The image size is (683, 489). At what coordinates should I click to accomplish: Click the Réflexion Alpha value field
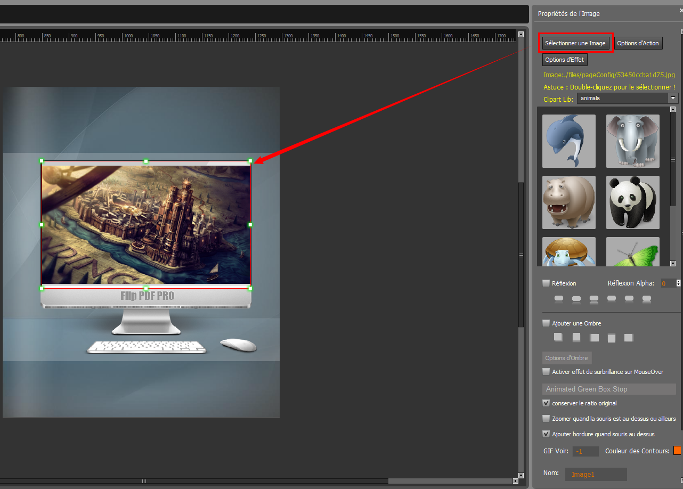click(668, 283)
